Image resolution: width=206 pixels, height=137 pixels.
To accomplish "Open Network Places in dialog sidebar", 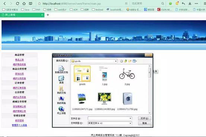I will coord(61,111).
